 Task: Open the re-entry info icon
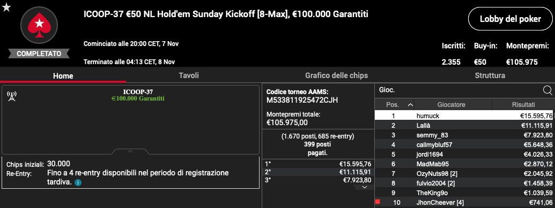78,183
